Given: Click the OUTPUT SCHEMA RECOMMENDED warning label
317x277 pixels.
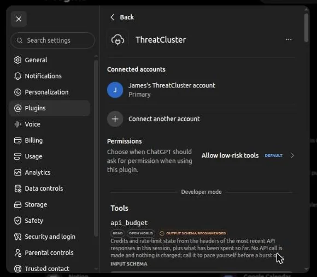Looking at the screenshot, I should point(196,233).
